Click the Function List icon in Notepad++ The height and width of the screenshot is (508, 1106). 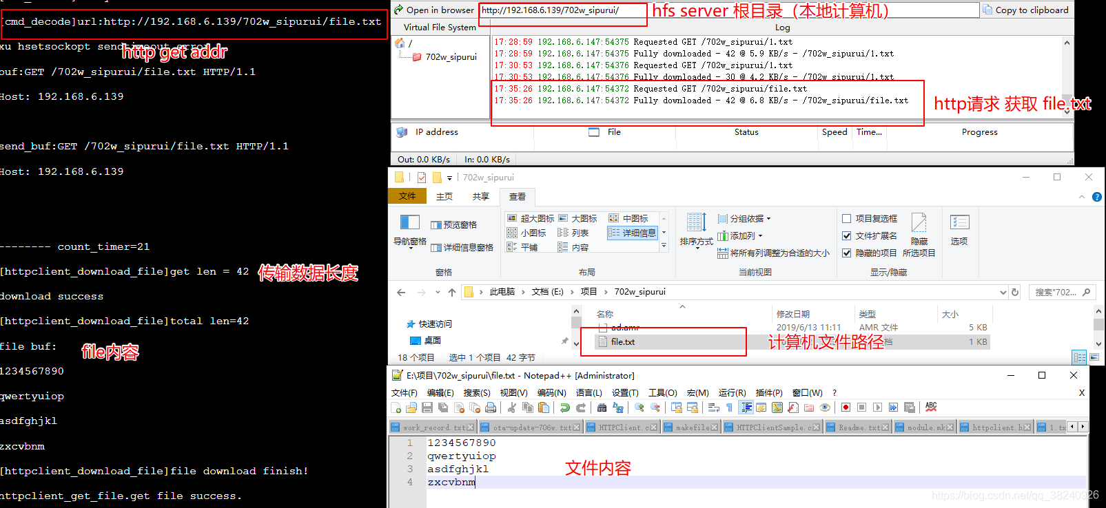pyautogui.click(x=793, y=408)
